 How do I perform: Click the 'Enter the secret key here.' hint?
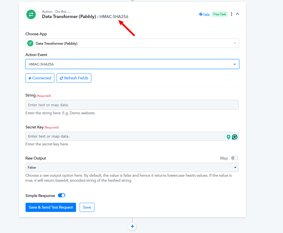(x=47, y=144)
